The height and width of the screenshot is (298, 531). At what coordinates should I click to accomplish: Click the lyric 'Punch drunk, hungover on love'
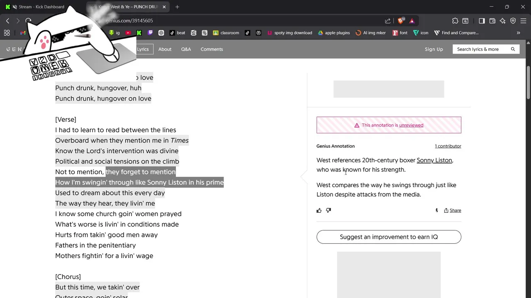pos(103,99)
